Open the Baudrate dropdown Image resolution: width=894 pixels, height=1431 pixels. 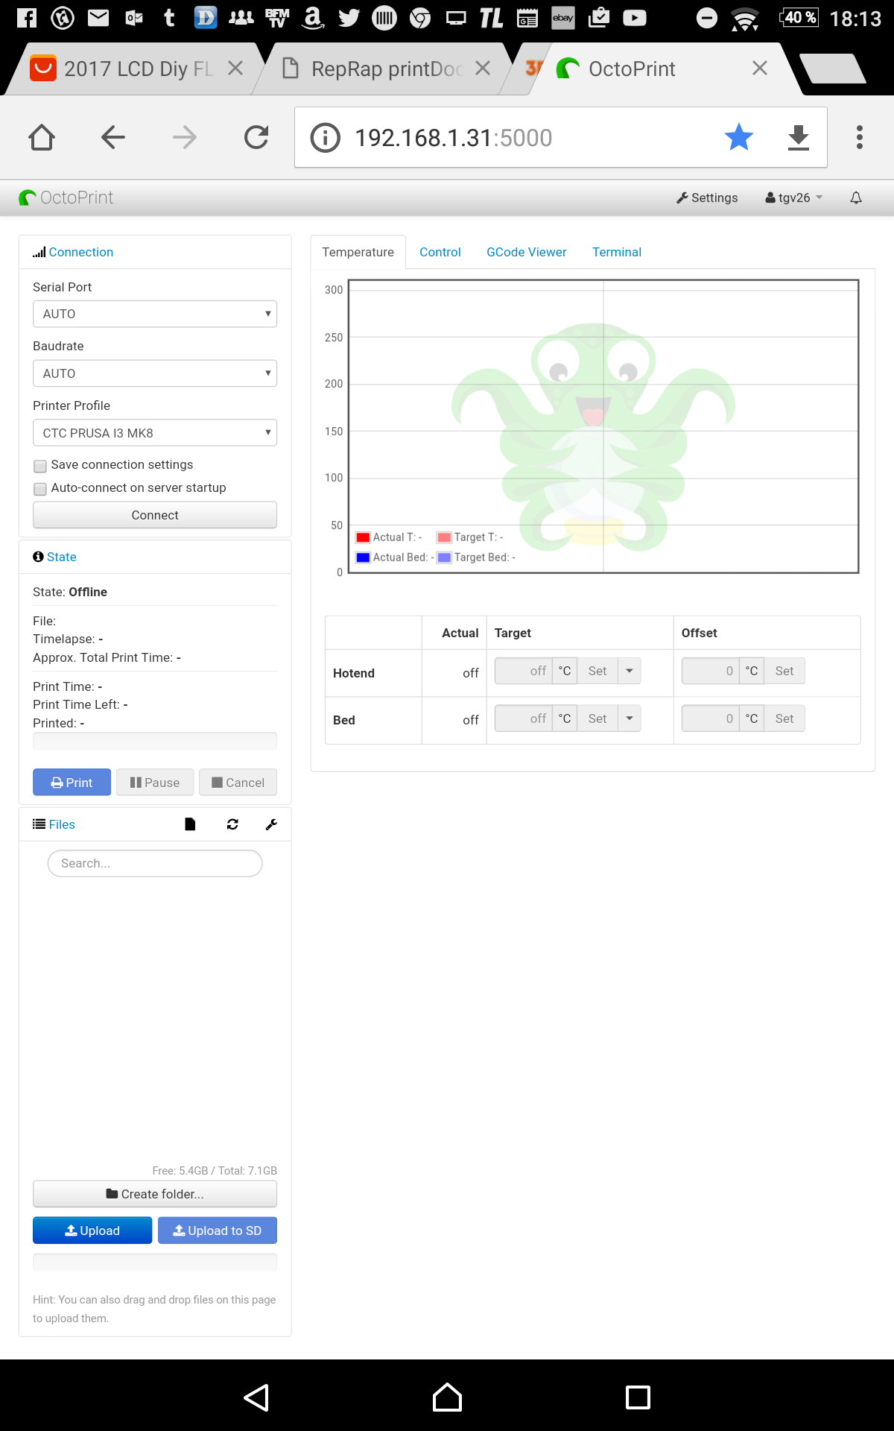tap(155, 373)
